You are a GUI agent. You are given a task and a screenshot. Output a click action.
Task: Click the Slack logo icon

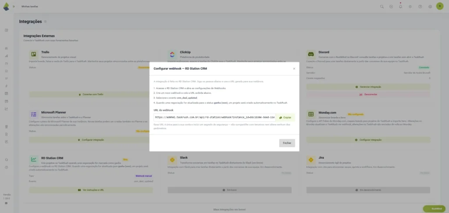point(172,160)
